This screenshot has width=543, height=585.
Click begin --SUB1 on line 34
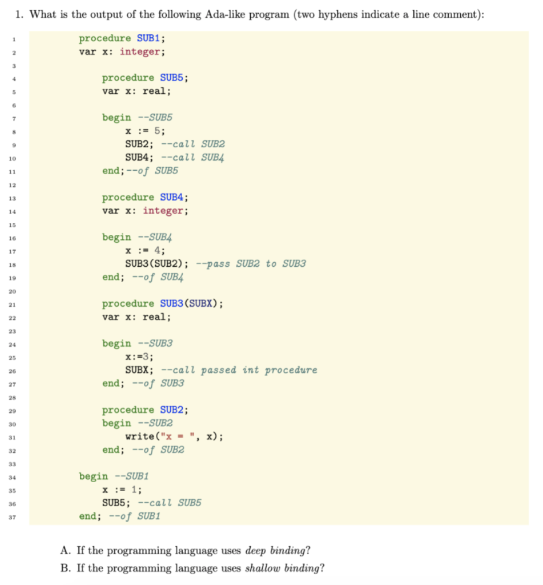(x=114, y=476)
